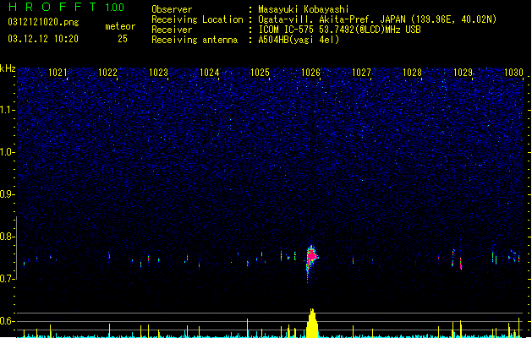Viewport: 532px width, 338px height.
Task: Click the date 03.12.12 10:20 label
Action: pos(43,39)
